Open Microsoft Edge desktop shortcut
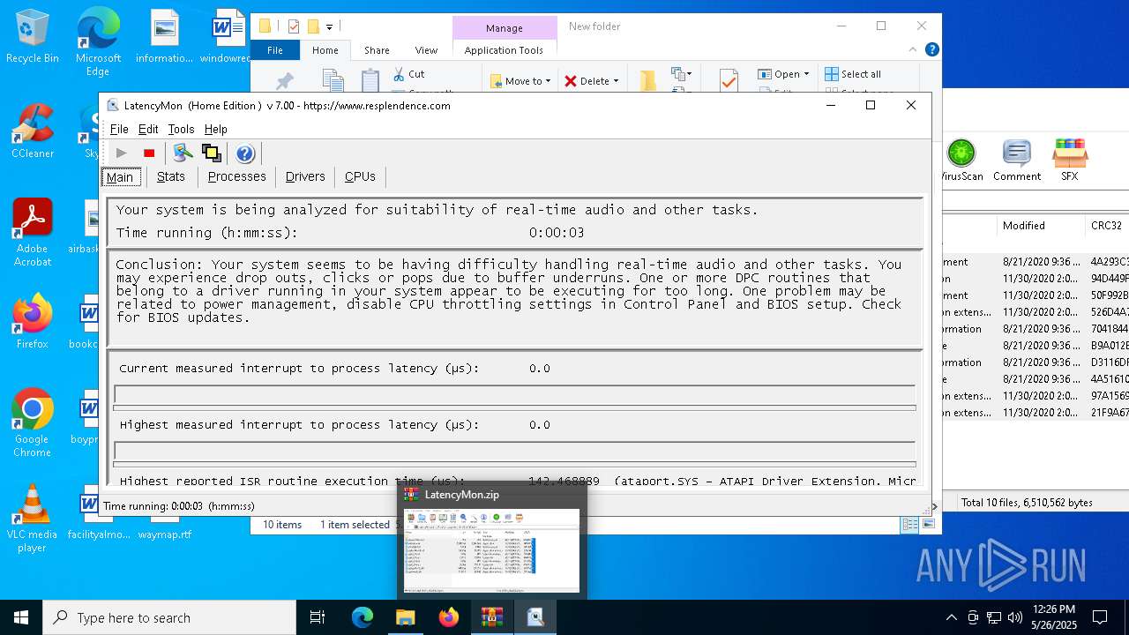The width and height of the screenshot is (1129, 635). click(98, 42)
